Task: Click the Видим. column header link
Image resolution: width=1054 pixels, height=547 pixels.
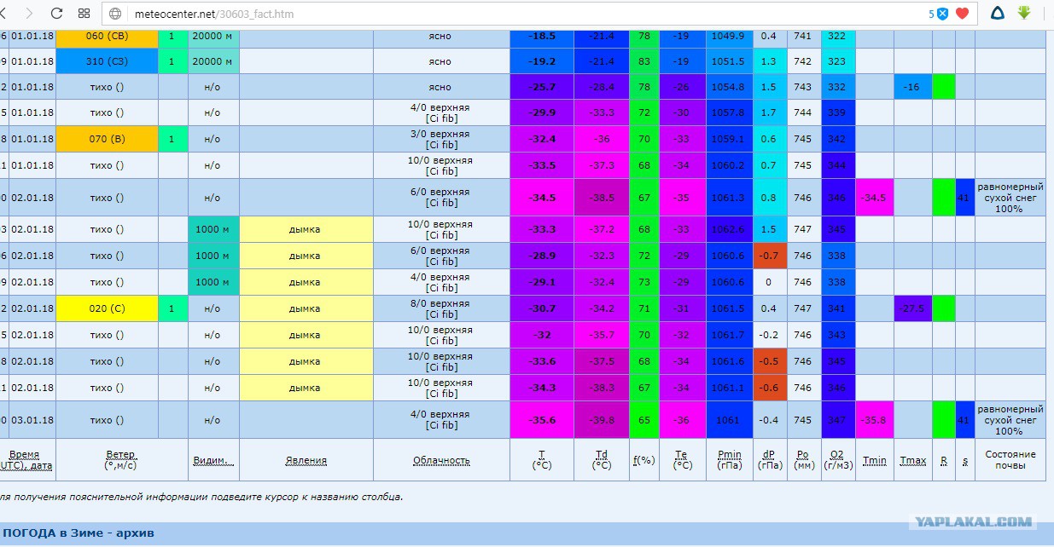Action: tap(213, 460)
